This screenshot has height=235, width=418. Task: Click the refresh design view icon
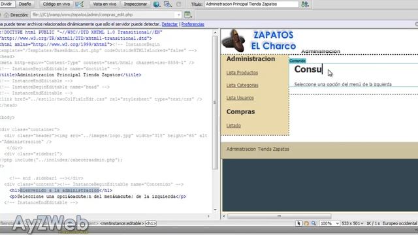178,4
